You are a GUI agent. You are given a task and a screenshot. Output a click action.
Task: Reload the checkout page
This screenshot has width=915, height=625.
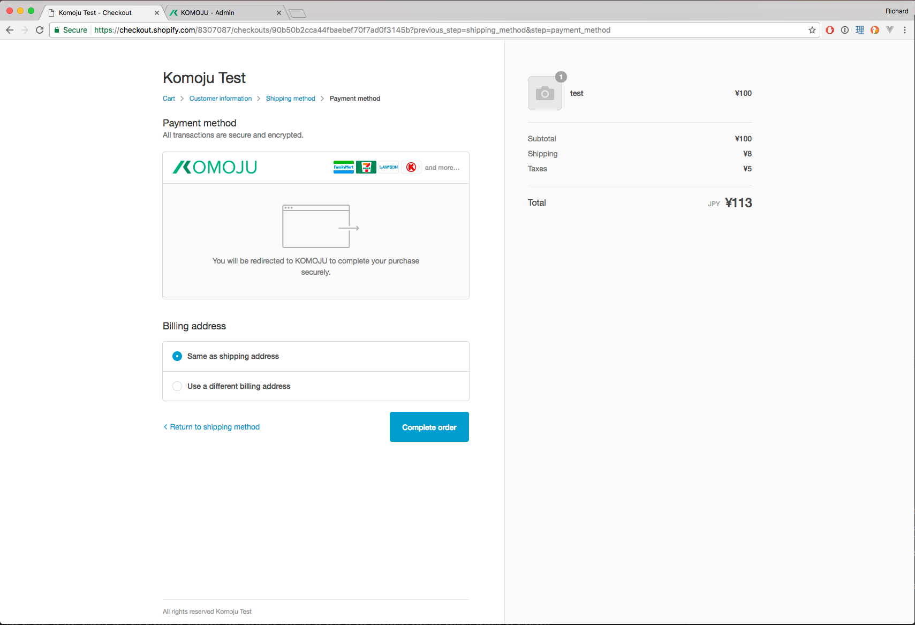coord(40,30)
